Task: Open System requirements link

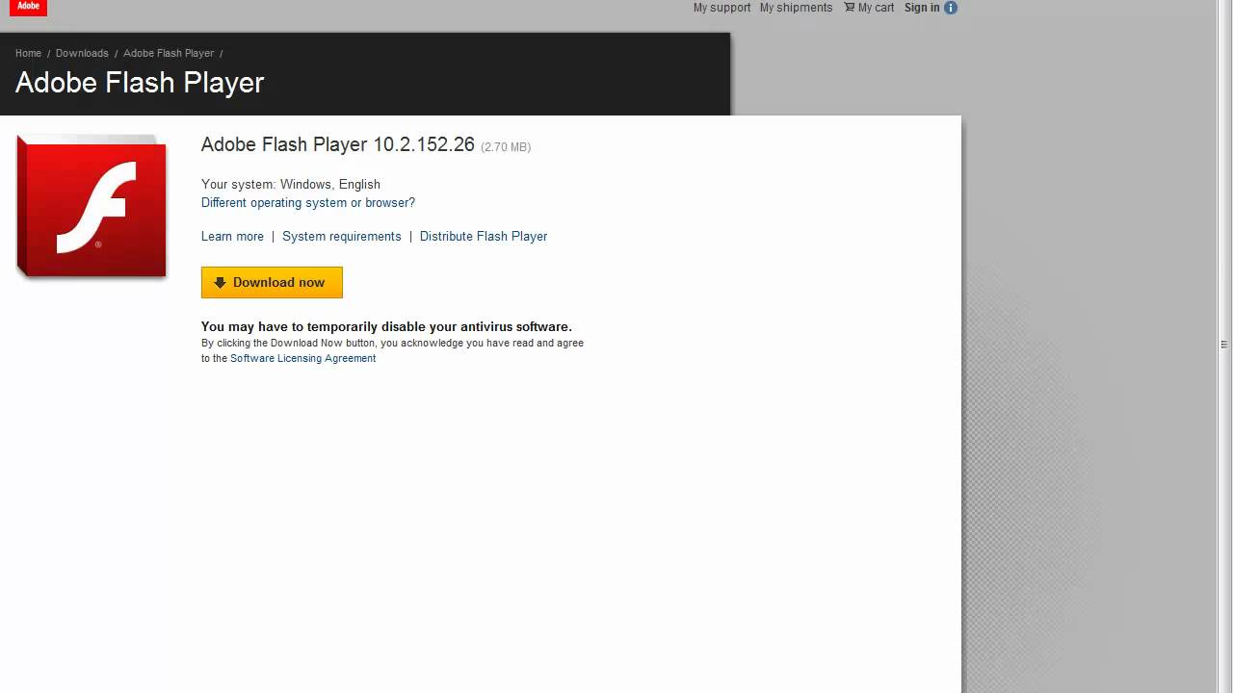Action: [342, 237]
